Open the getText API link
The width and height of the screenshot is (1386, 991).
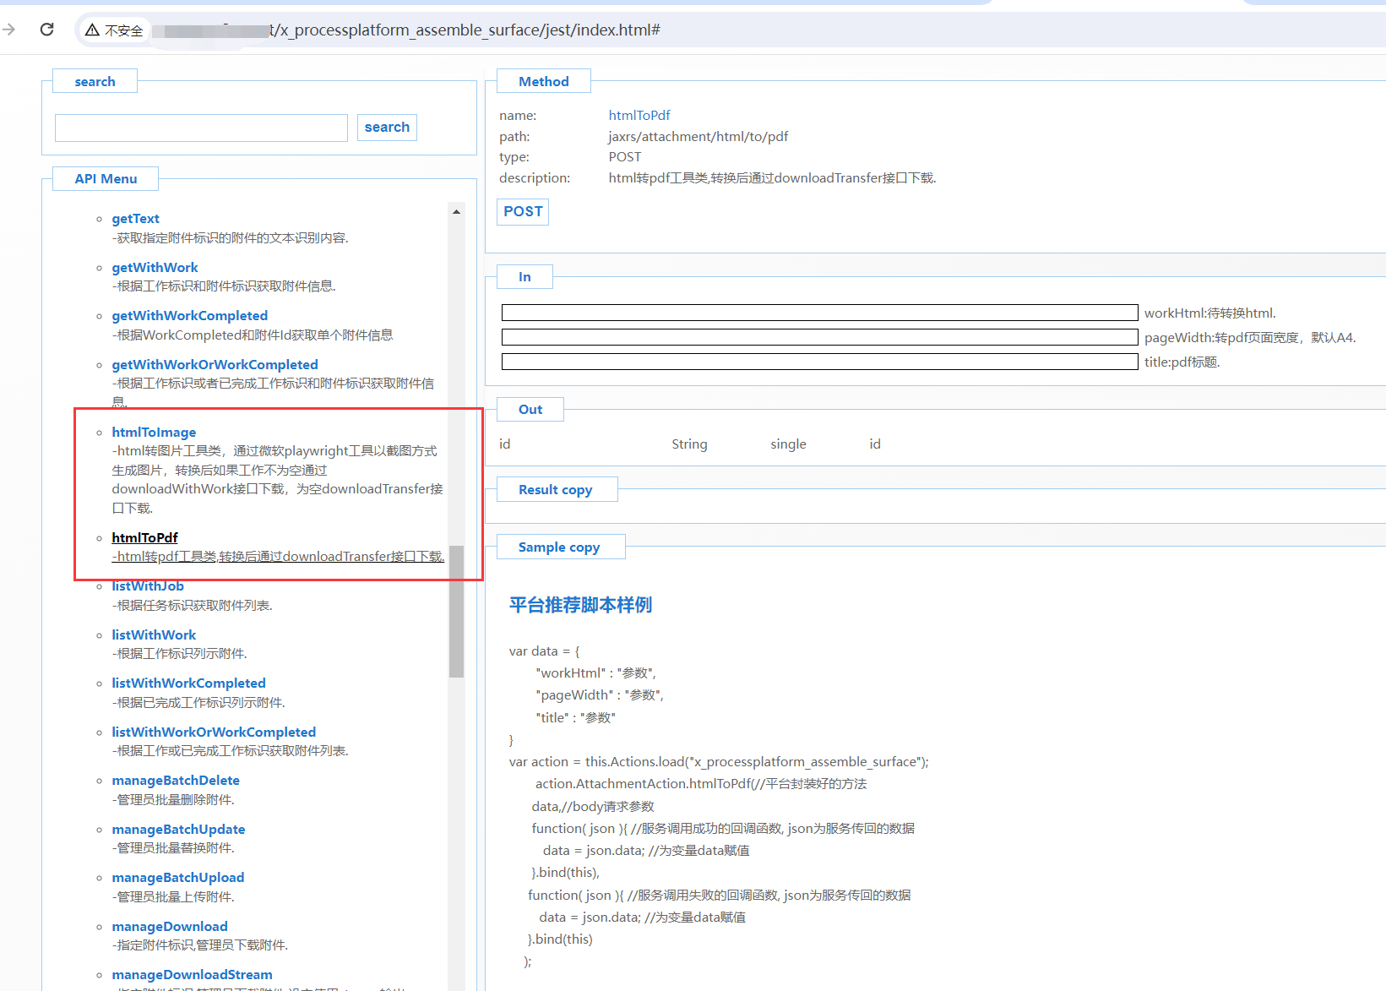coord(135,219)
